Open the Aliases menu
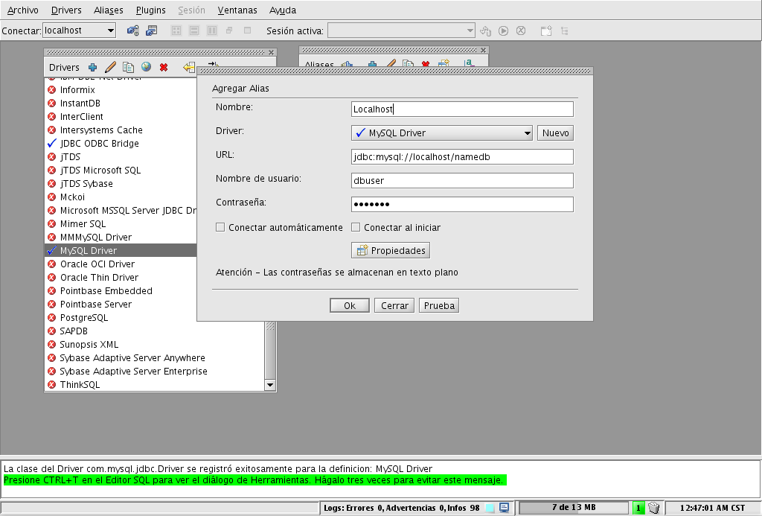762x516 pixels. (x=109, y=10)
